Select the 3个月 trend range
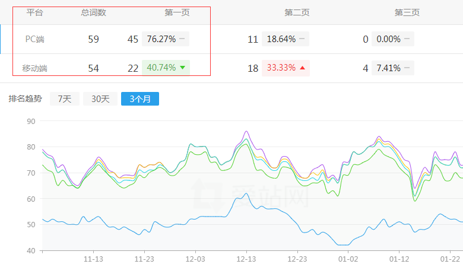Screen dimensions: 463x264 (x=139, y=99)
